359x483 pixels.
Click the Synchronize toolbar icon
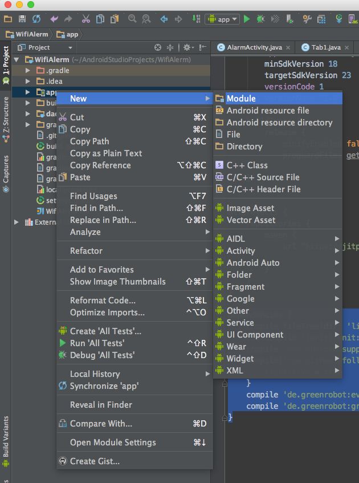[36, 19]
